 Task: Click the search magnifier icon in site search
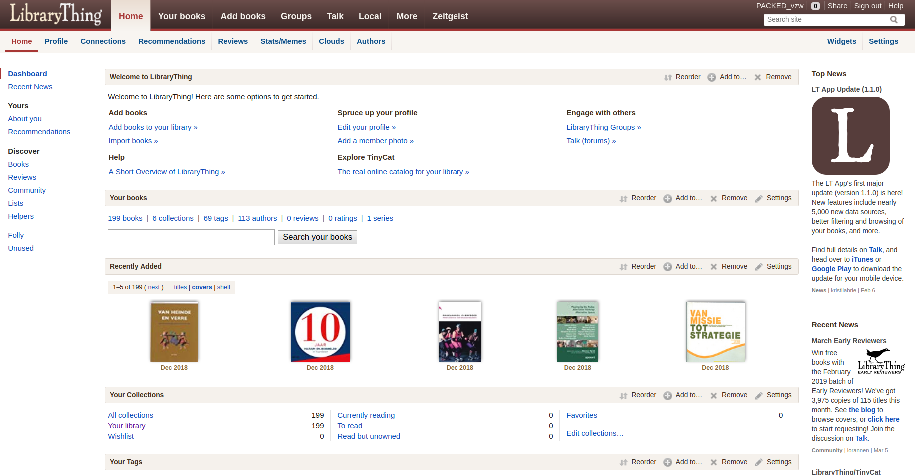click(x=894, y=20)
